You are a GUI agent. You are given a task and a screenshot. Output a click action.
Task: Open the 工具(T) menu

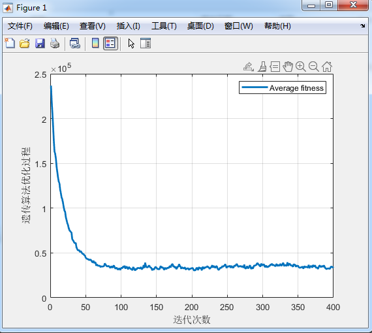[x=164, y=26]
